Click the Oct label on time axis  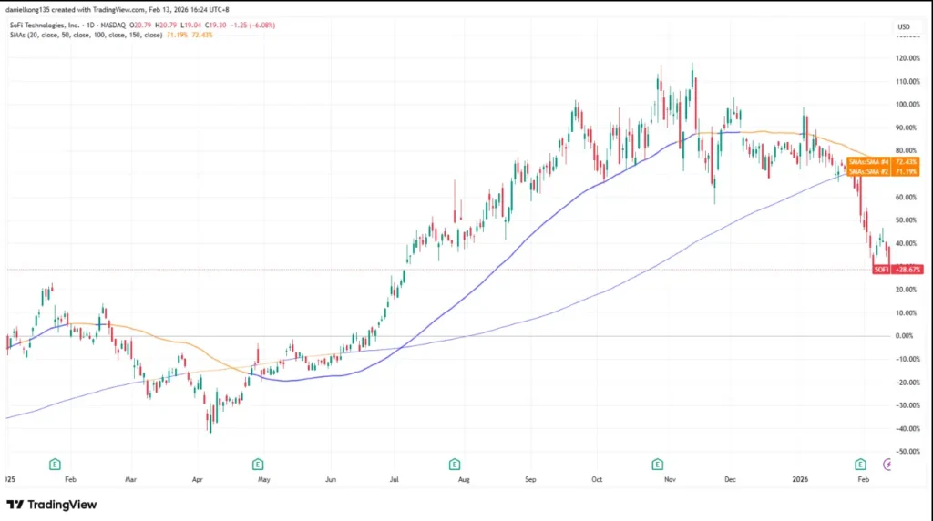pyautogui.click(x=597, y=479)
